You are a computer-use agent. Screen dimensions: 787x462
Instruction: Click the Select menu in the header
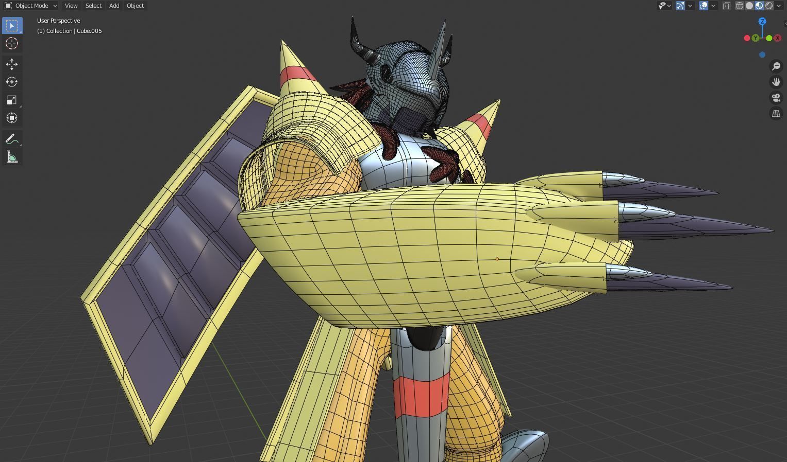click(93, 6)
